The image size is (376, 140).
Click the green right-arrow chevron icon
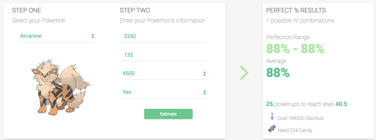(x=244, y=73)
